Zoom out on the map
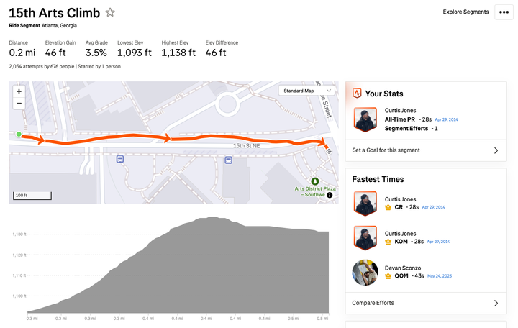 point(19,104)
